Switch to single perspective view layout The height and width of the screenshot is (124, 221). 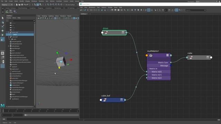pyautogui.click(x=2, y=53)
